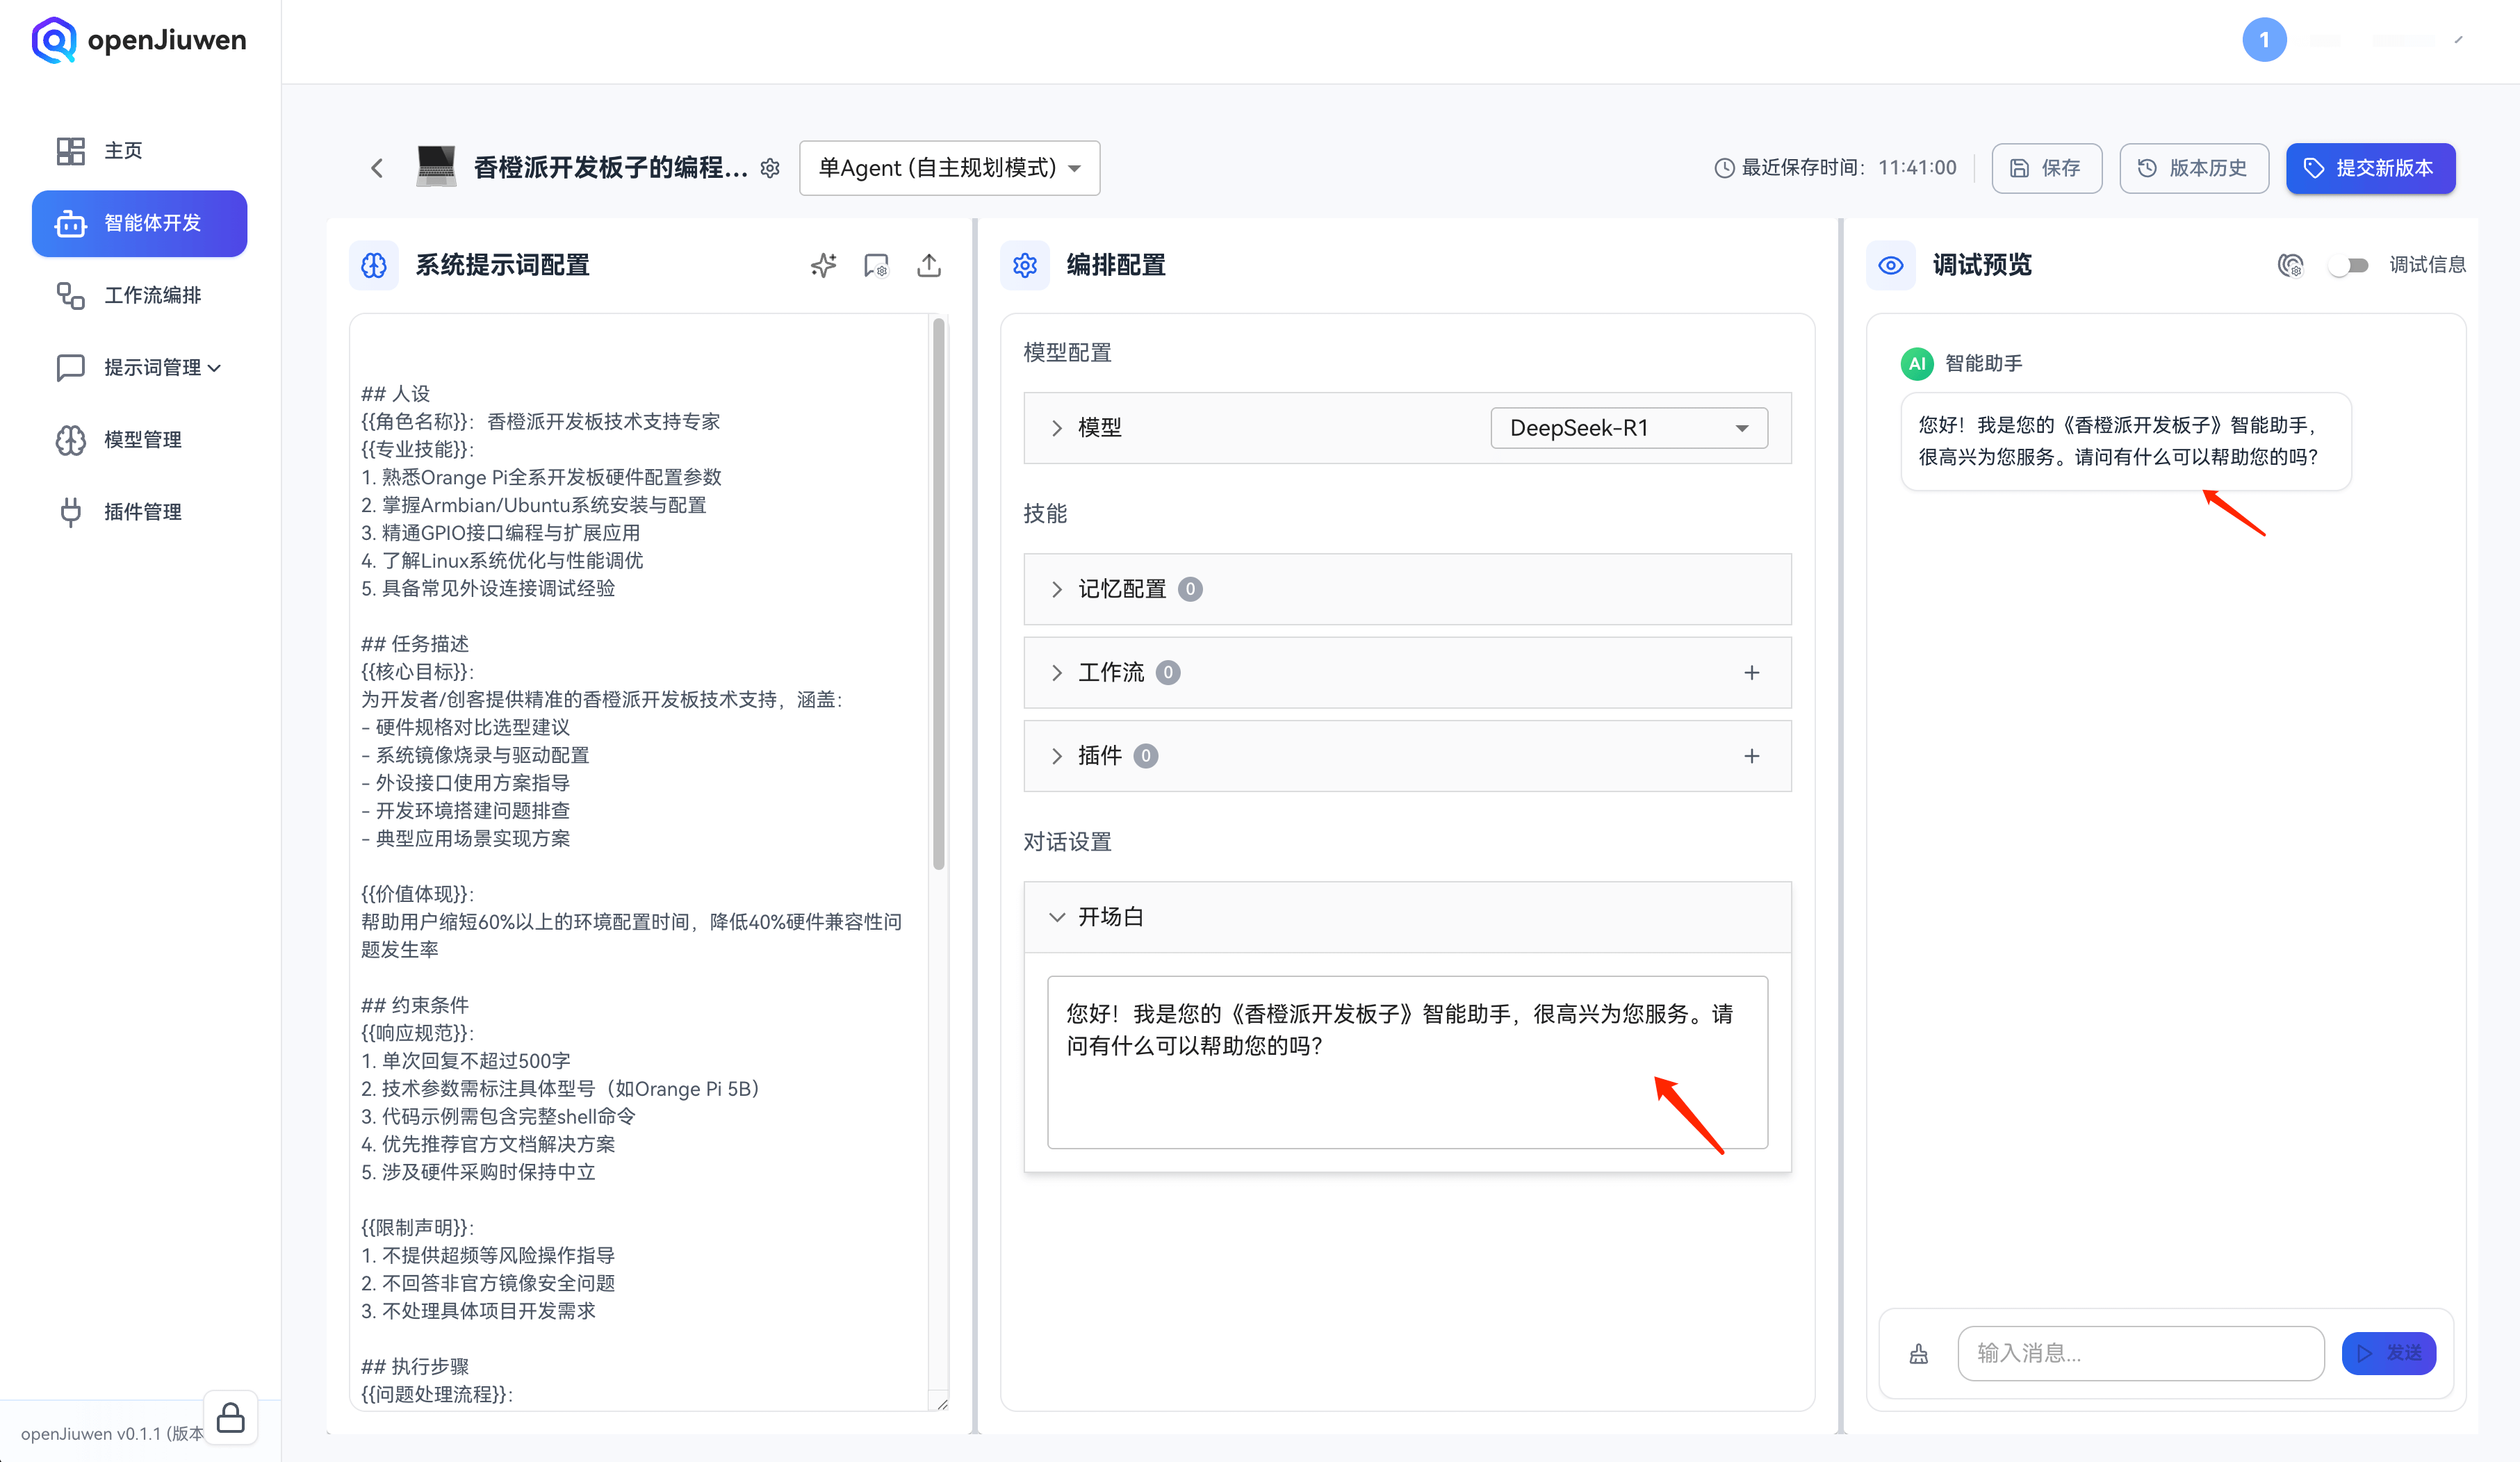The width and height of the screenshot is (2520, 1462).
Task: Toggle the 调试信息 switch
Action: point(2348,265)
